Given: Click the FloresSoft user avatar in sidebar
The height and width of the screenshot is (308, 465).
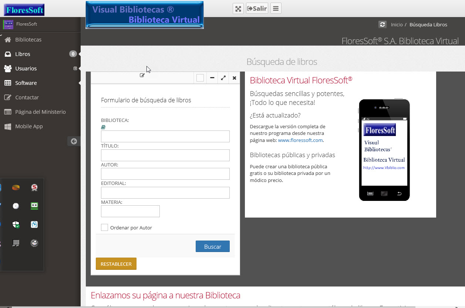Looking at the screenshot, I should coord(8,24).
